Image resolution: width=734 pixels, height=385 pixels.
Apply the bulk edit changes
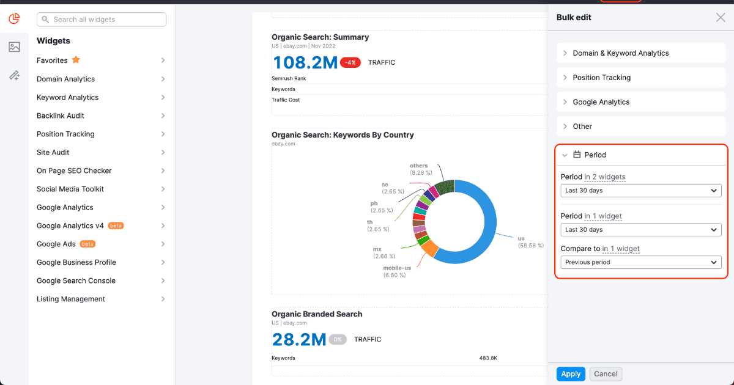point(571,374)
